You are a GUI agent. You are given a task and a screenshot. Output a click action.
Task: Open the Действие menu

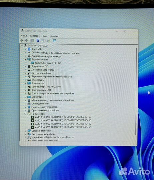point(35,36)
